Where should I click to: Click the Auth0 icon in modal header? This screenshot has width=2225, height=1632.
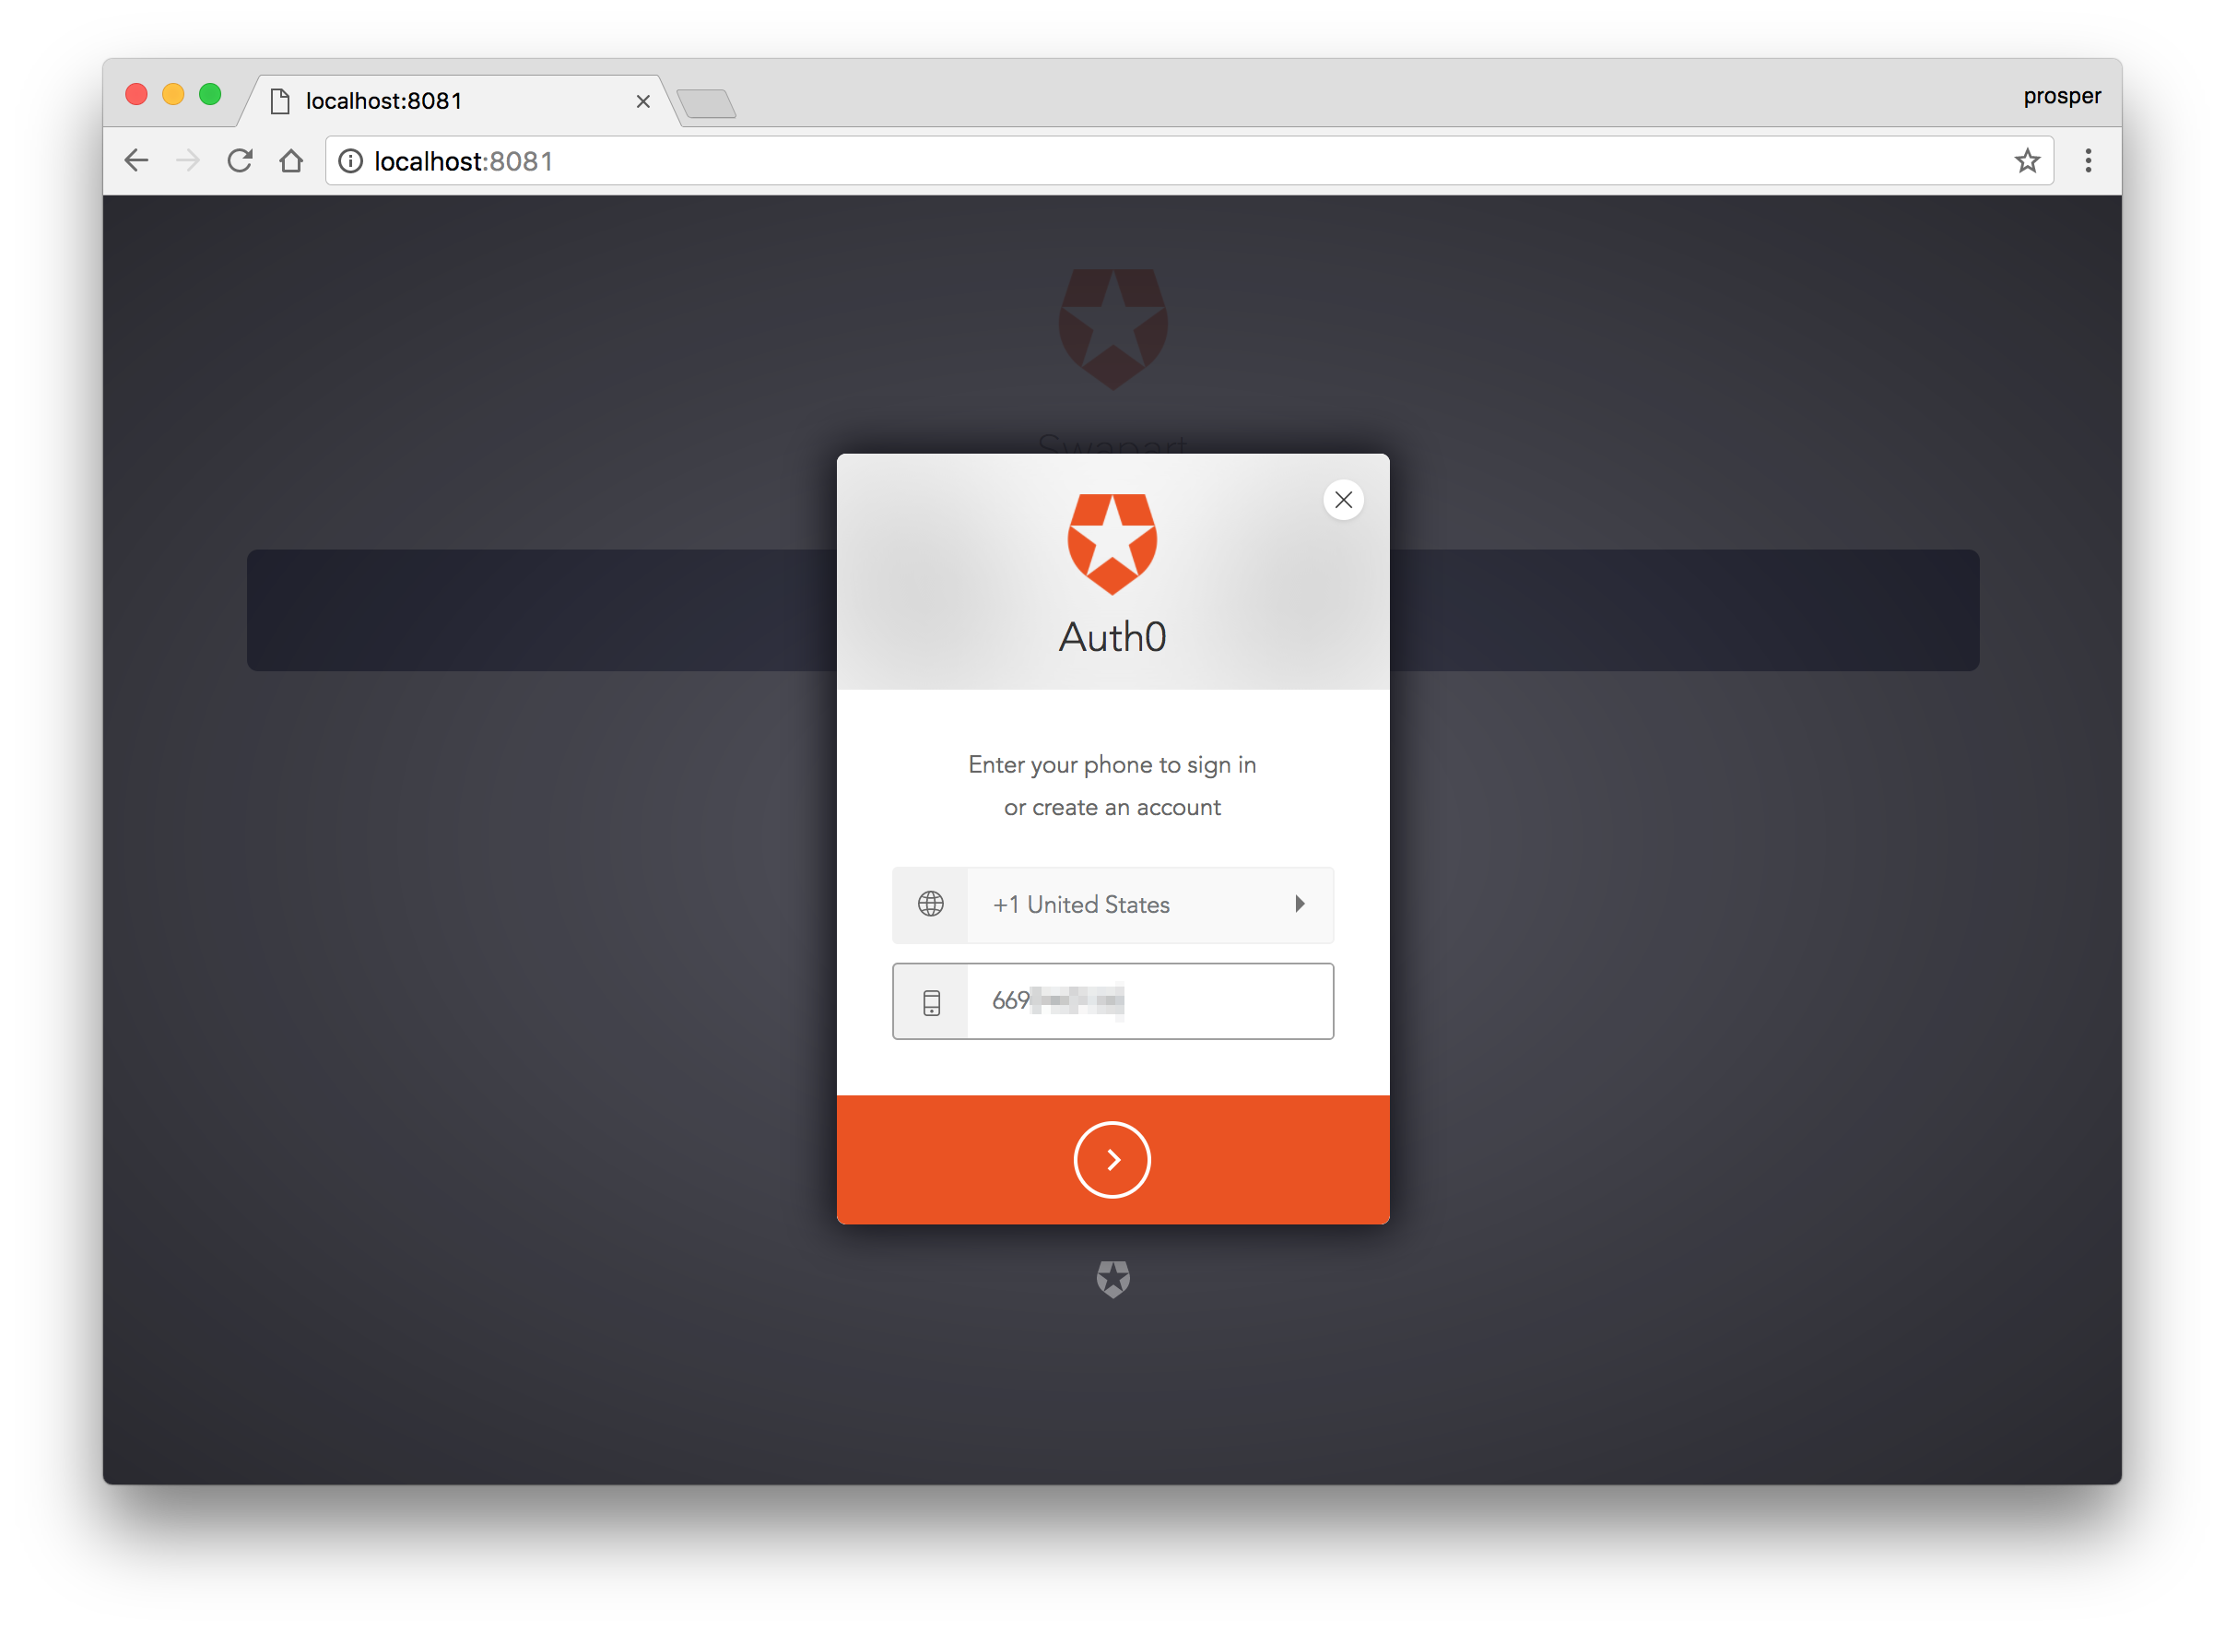click(x=1114, y=543)
